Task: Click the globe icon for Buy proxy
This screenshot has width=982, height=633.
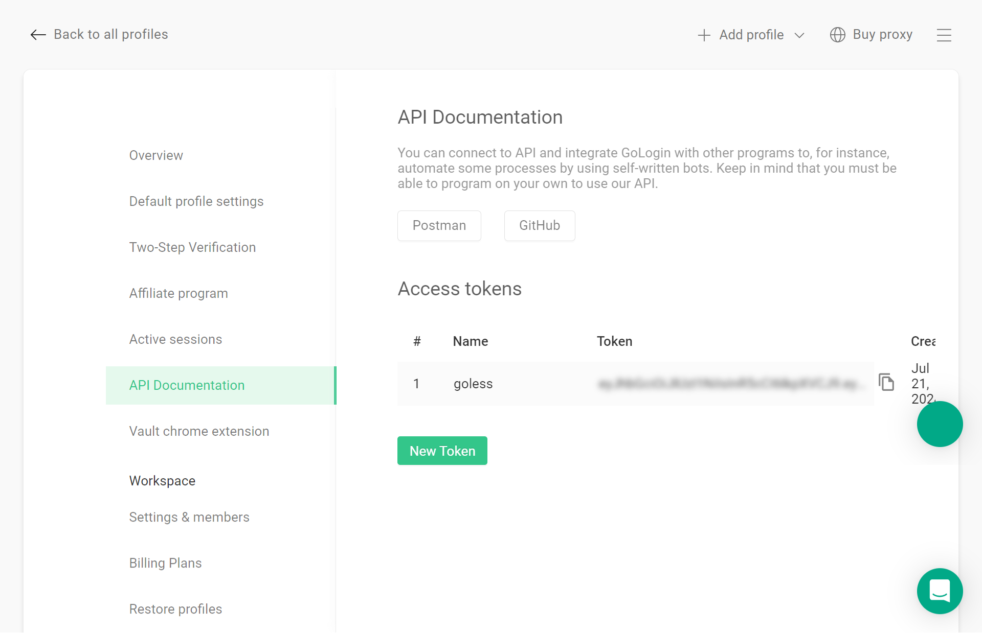Action: pyautogui.click(x=837, y=35)
